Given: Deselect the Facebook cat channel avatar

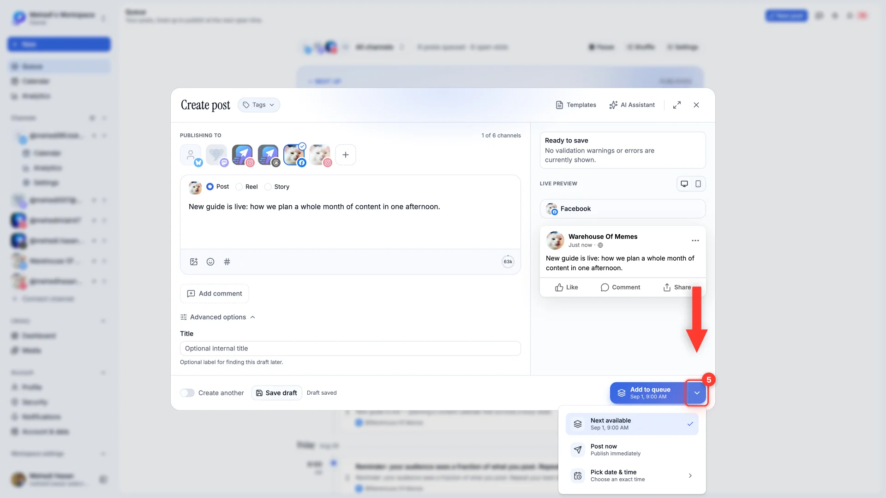Looking at the screenshot, I should pos(294,155).
